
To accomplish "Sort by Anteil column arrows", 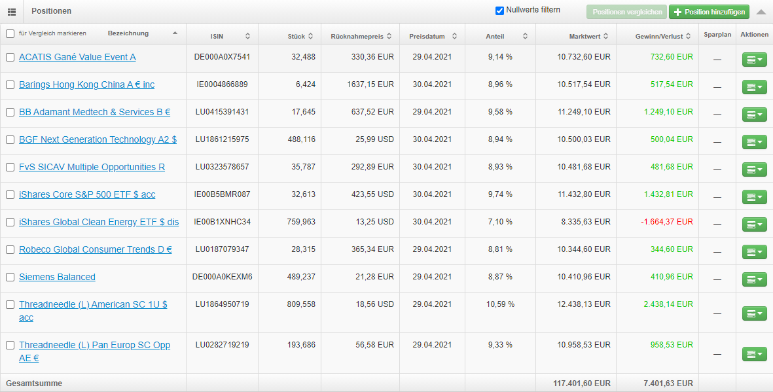I will pyautogui.click(x=525, y=36).
